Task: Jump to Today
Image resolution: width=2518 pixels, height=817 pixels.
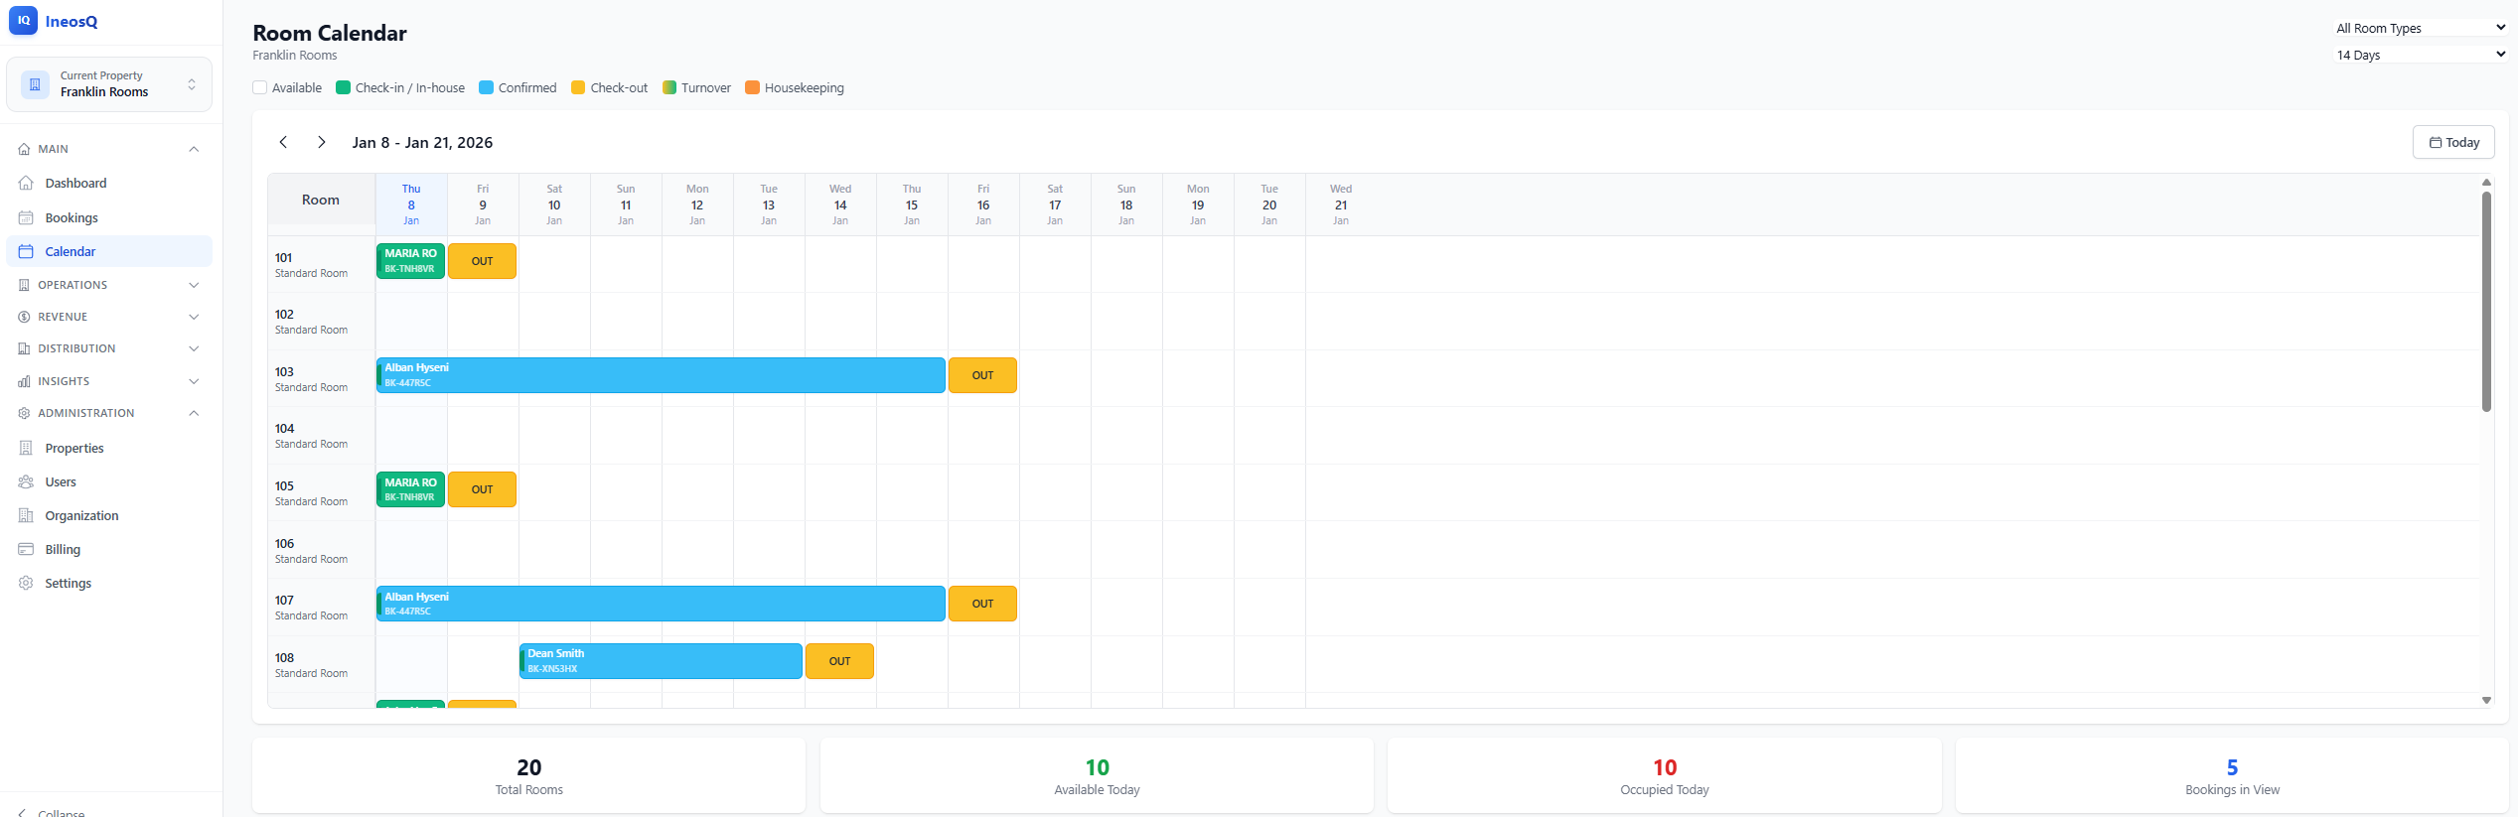Action: pos(2453,142)
